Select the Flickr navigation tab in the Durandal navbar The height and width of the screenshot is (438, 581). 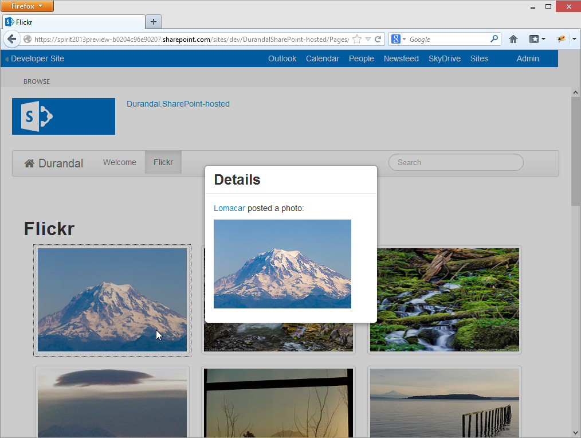click(x=163, y=162)
